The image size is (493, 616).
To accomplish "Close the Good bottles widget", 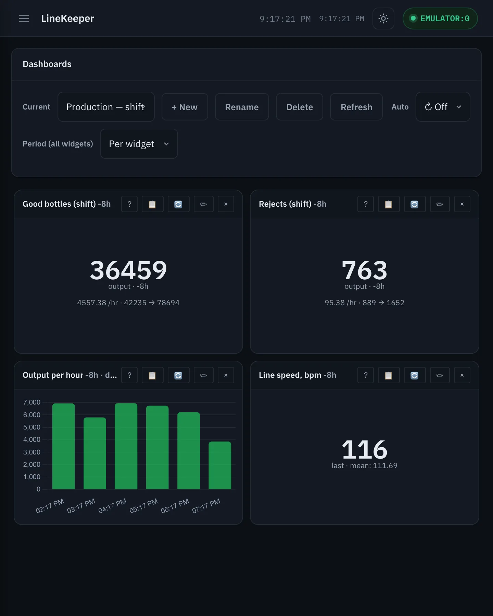I will (x=226, y=204).
